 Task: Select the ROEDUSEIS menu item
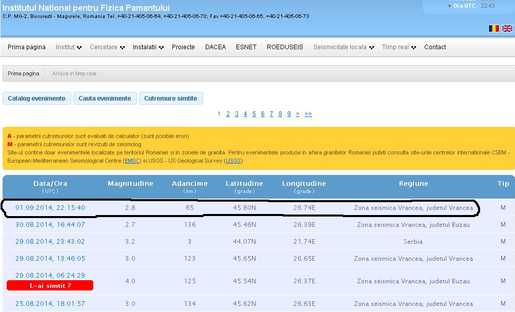click(x=285, y=47)
